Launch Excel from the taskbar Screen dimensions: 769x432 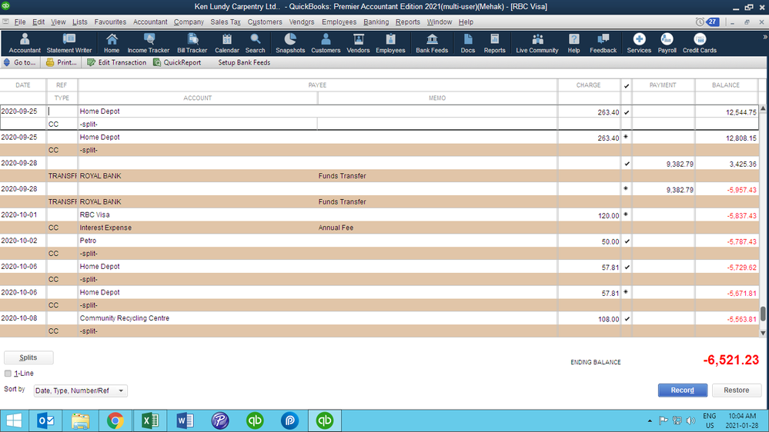(x=150, y=420)
